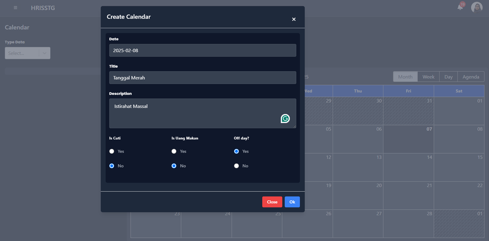The height and width of the screenshot is (241, 489).
Task: Open the hamburger sidebar menu
Action: click(x=15, y=8)
